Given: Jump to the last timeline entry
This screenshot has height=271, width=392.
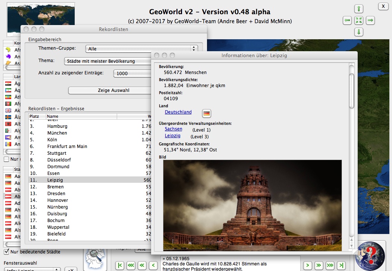Looking at the screenshot, I should tap(341, 265).
